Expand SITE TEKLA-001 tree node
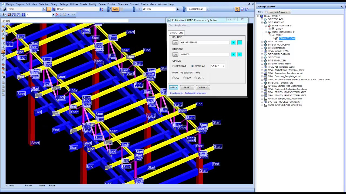Viewport: 346px width, 194px height. pyautogui.click(x=262, y=19)
